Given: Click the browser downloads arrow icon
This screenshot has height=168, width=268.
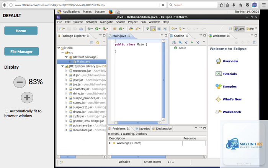Looking at the screenshot, I should coord(234,5).
